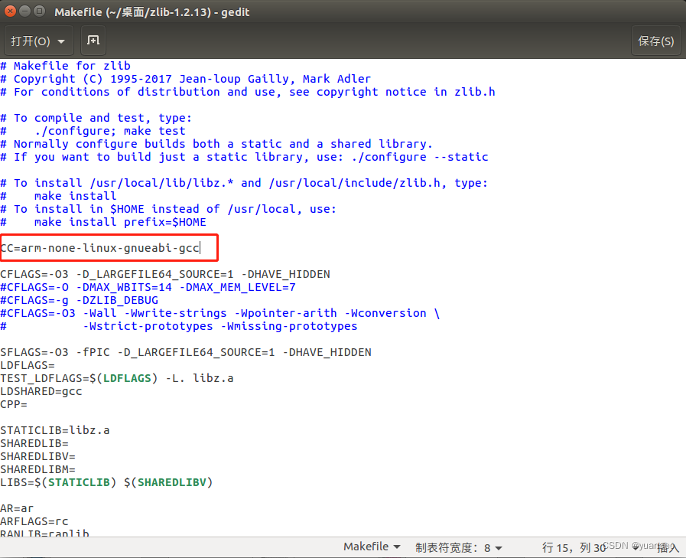
Task: Click the STATICLIB=libz.a line
Action: point(55,430)
